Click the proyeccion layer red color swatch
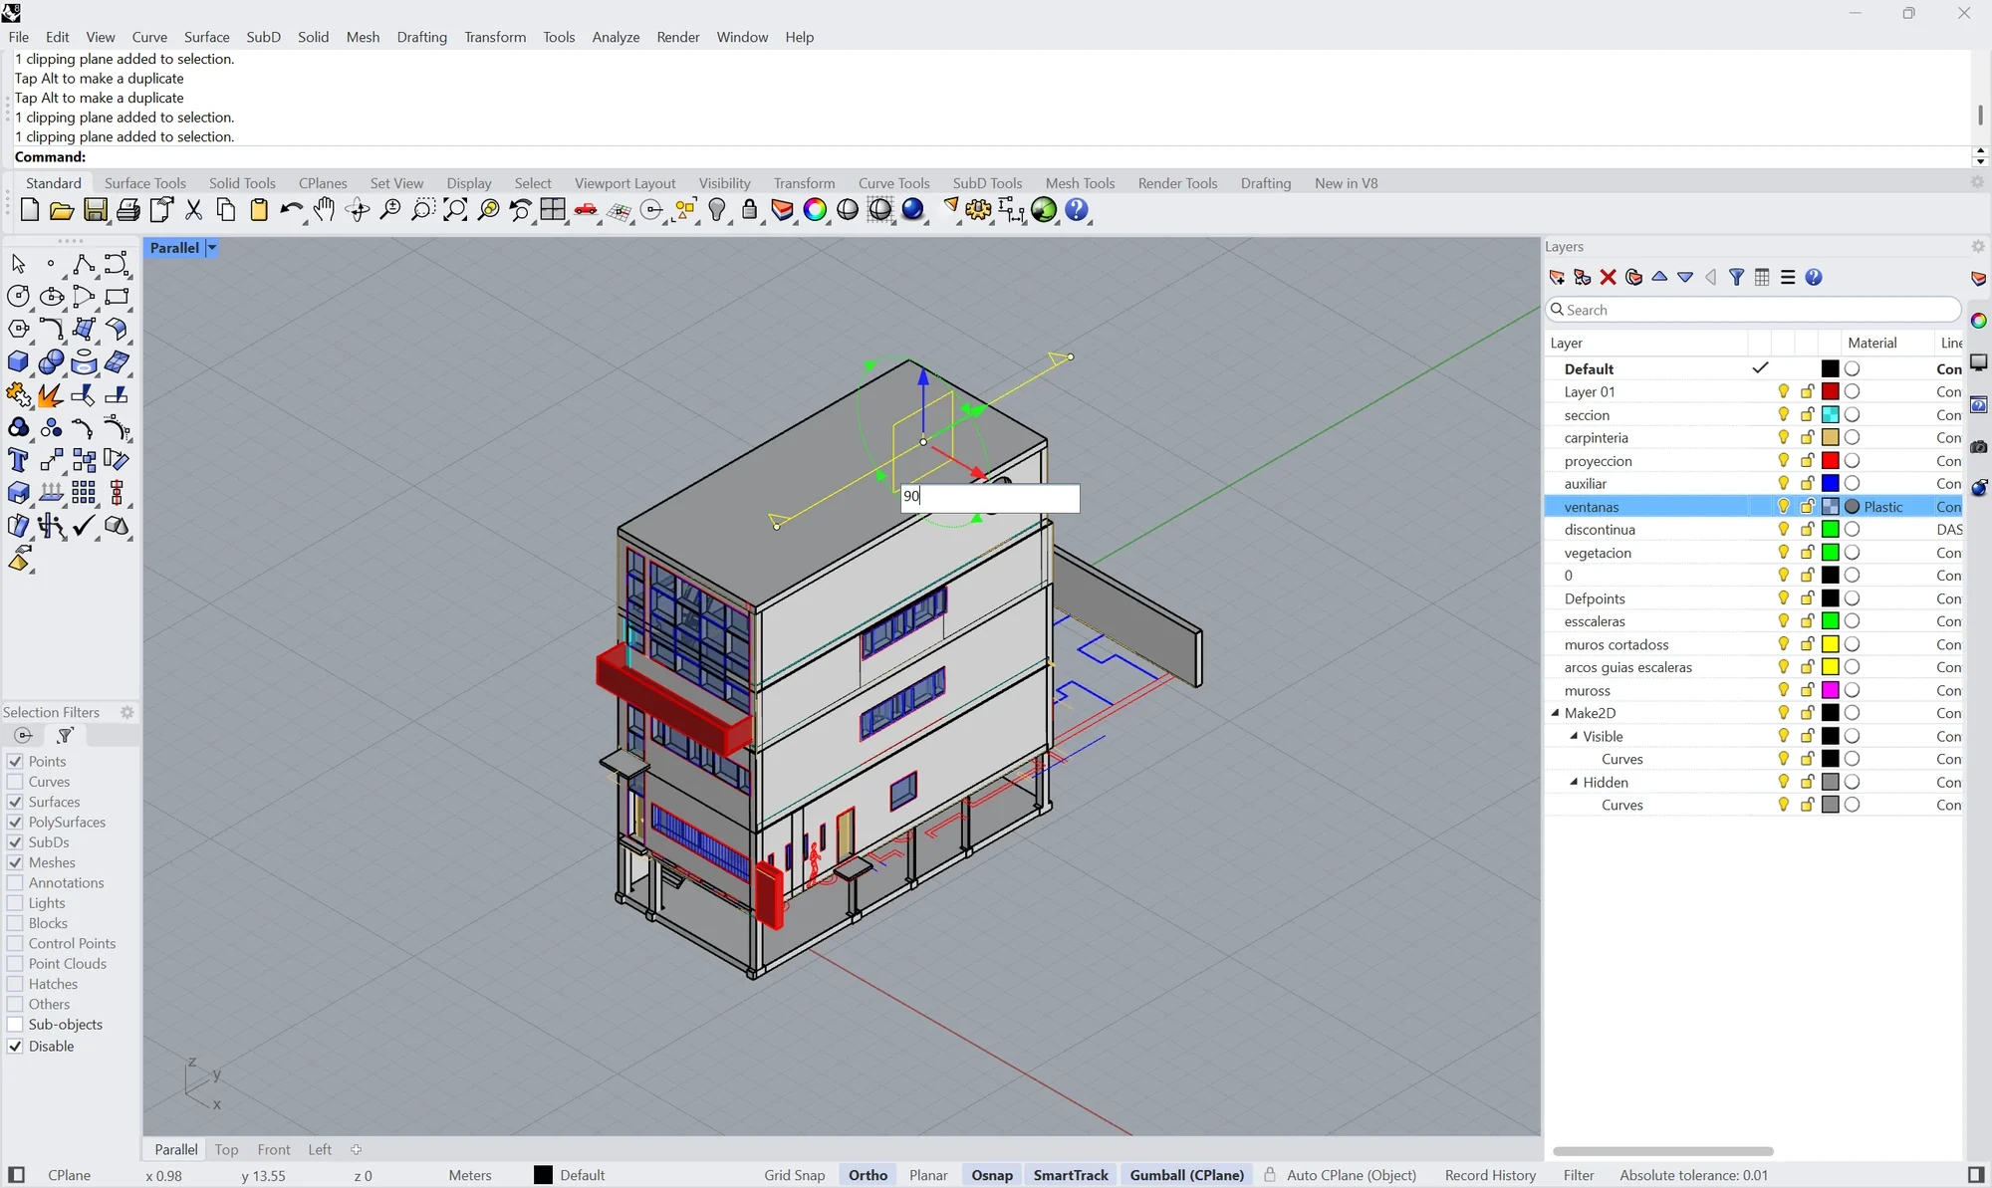1992x1188 pixels. 1831,460
